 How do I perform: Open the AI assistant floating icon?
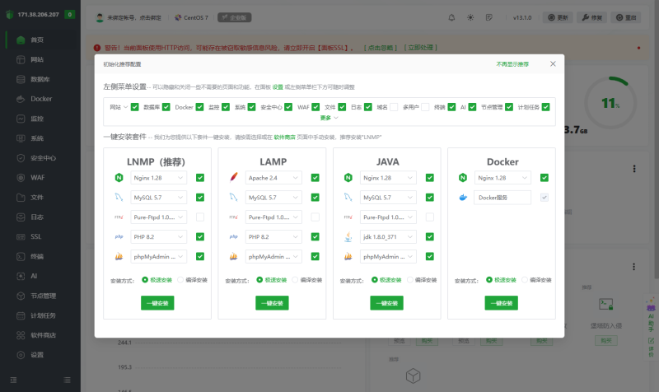651,304
